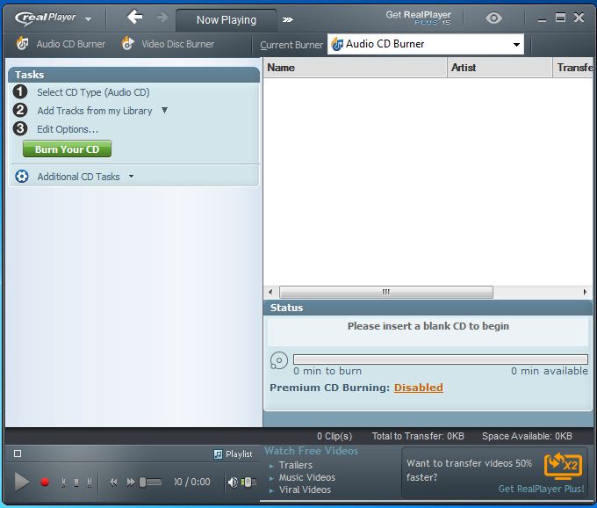Click the Disabled Premium CD Burning link

[419, 388]
